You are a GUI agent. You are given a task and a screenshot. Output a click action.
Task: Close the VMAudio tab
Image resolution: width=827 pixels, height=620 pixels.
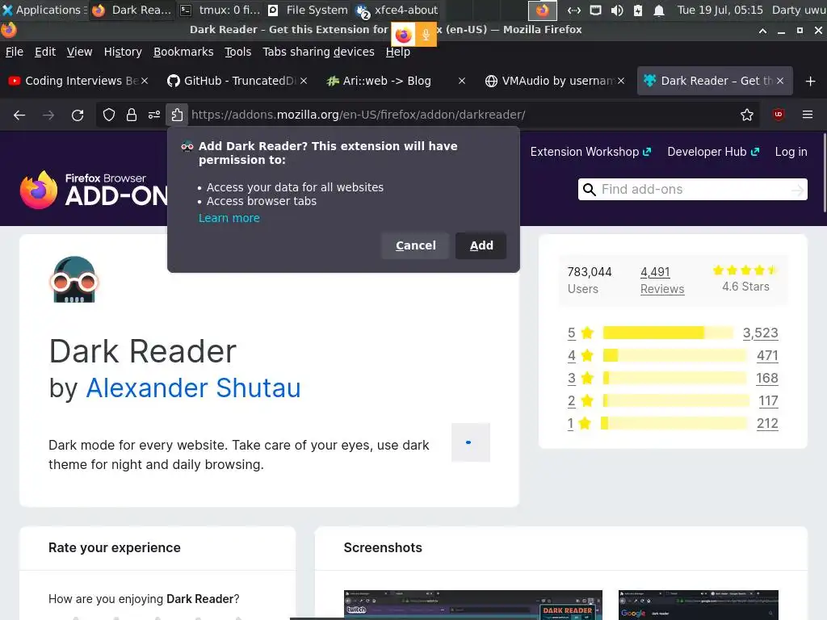(x=621, y=81)
